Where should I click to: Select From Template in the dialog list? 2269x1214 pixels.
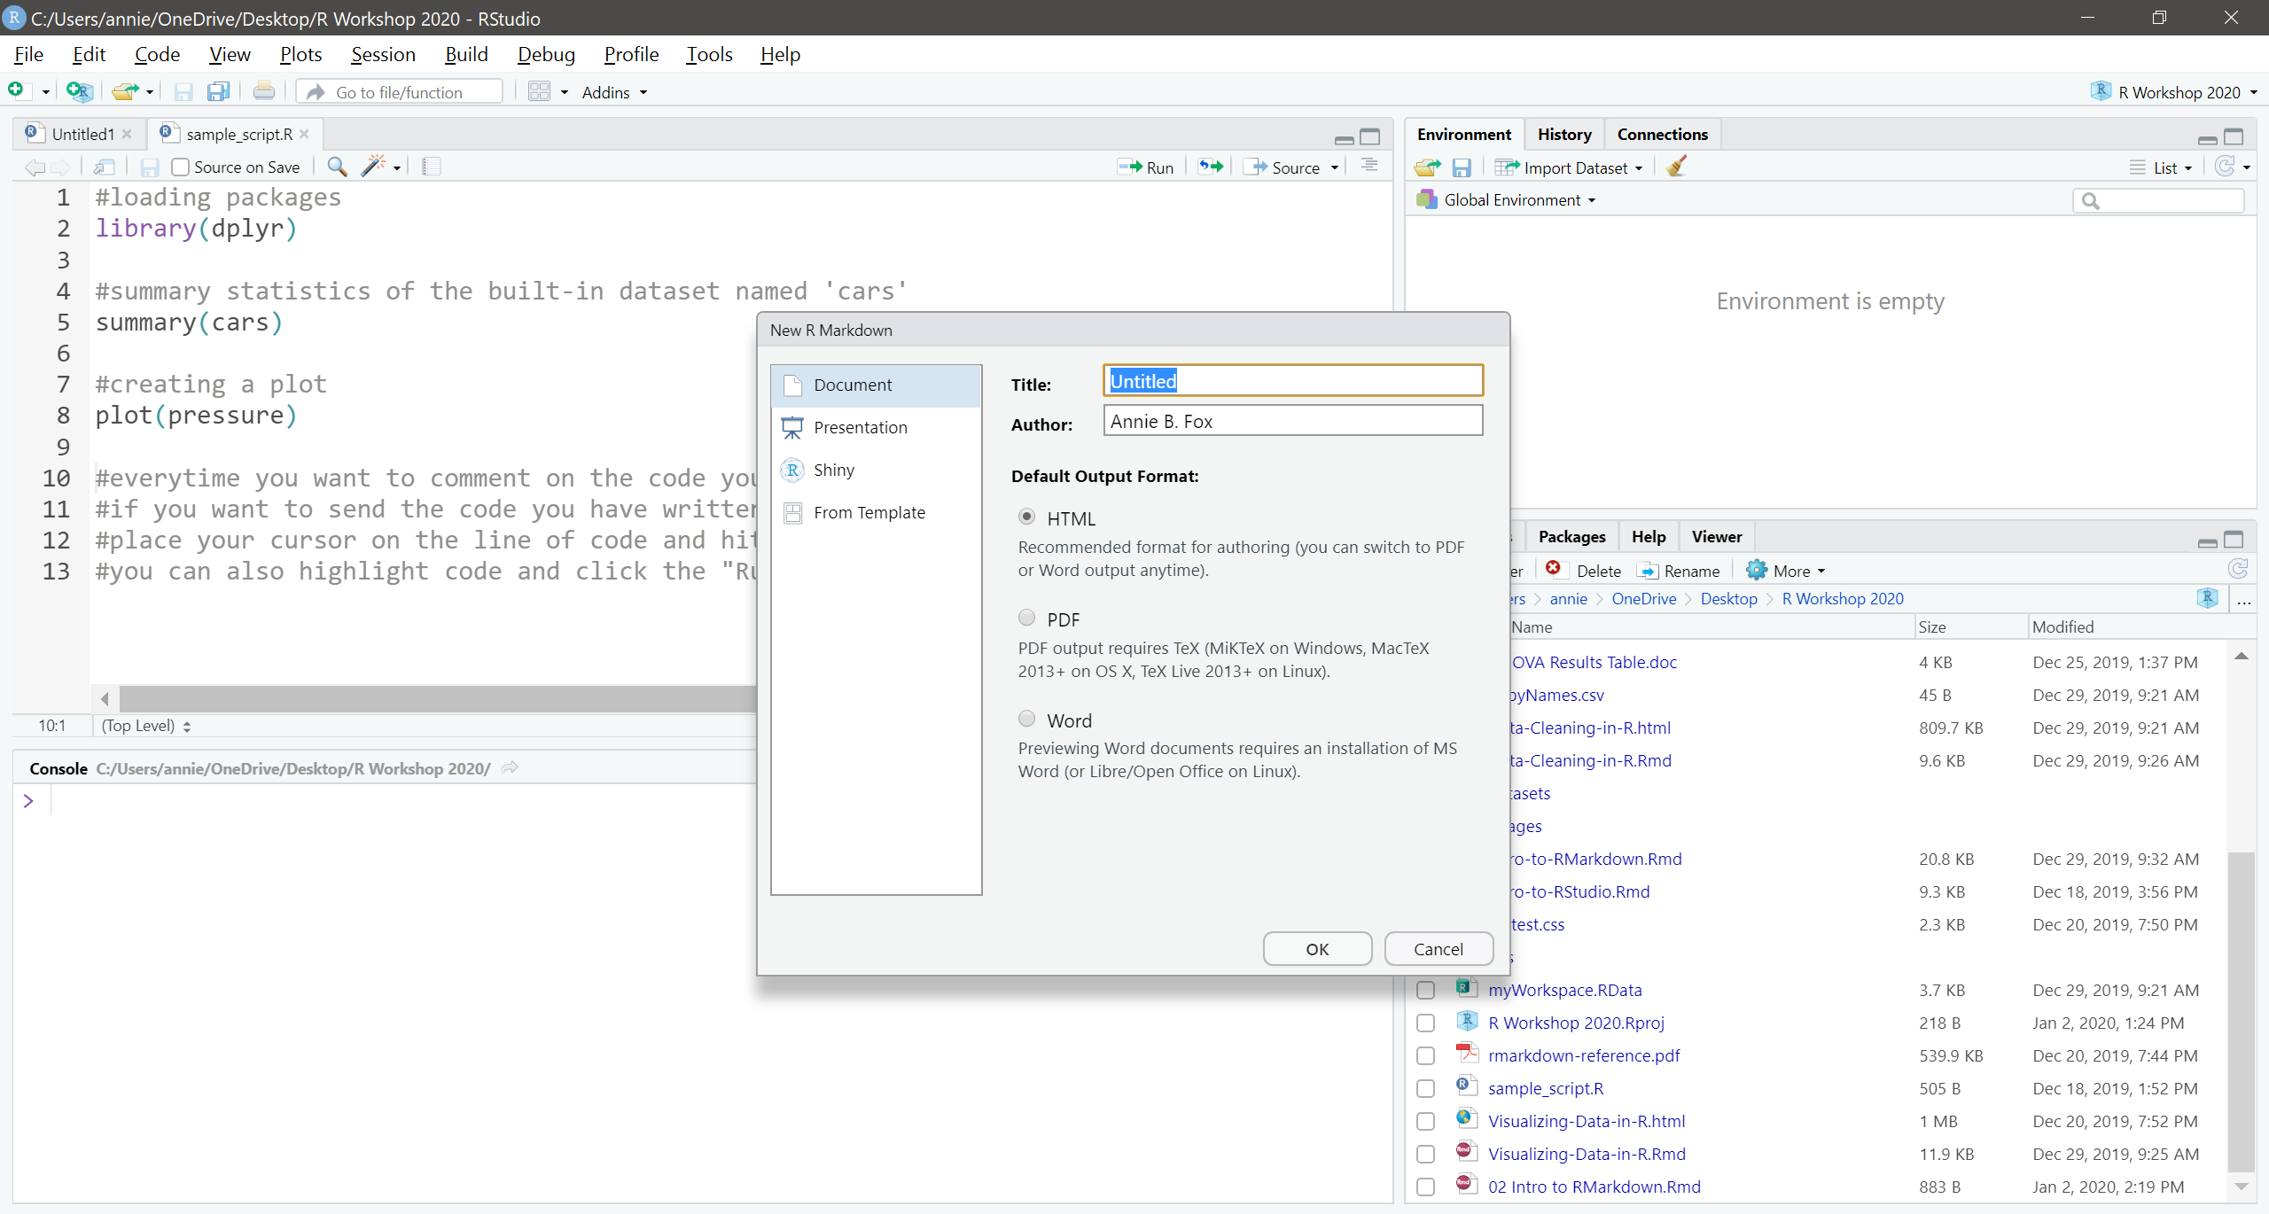coord(876,513)
